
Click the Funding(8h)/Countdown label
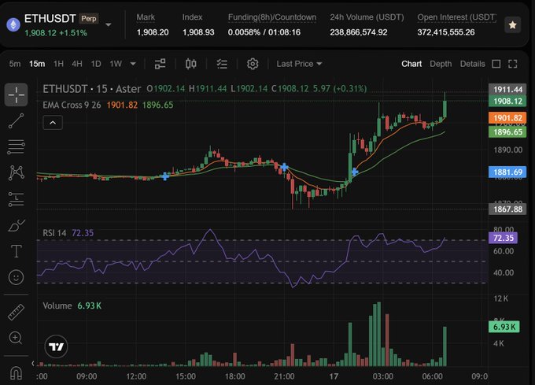[x=272, y=17]
